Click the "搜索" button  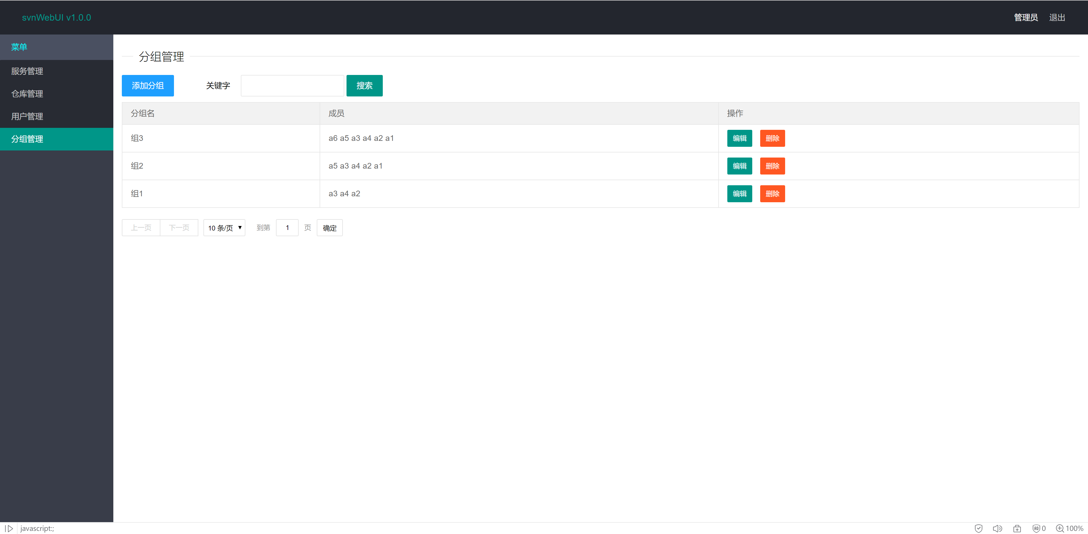[x=364, y=85]
